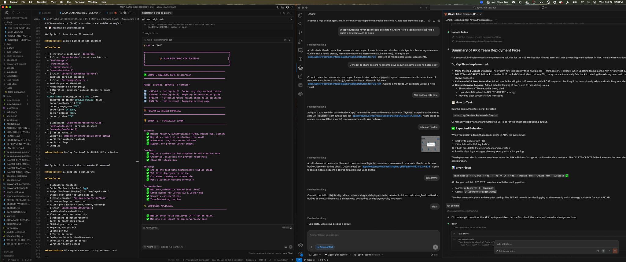The height and width of the screenshot is (262, 626).
Task: Open the Terminal menu in menu bar
Action: pos(80,2)
